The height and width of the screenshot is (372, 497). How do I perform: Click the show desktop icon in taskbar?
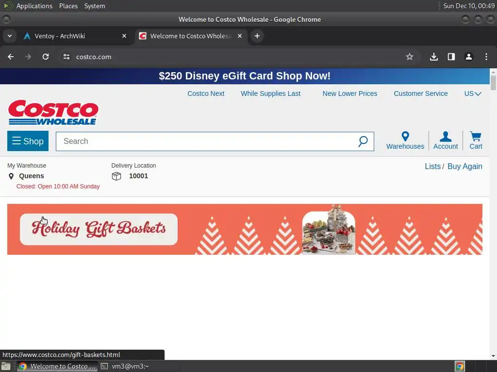(6, 366)
